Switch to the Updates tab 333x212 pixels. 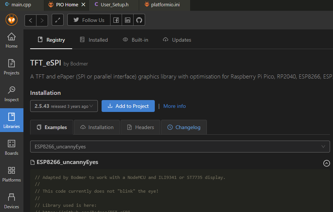click(177, 40)
